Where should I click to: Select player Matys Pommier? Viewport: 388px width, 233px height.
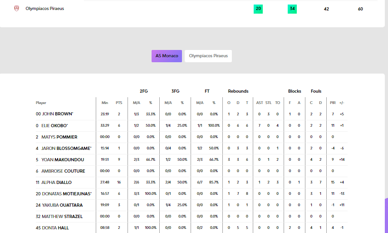57,137
